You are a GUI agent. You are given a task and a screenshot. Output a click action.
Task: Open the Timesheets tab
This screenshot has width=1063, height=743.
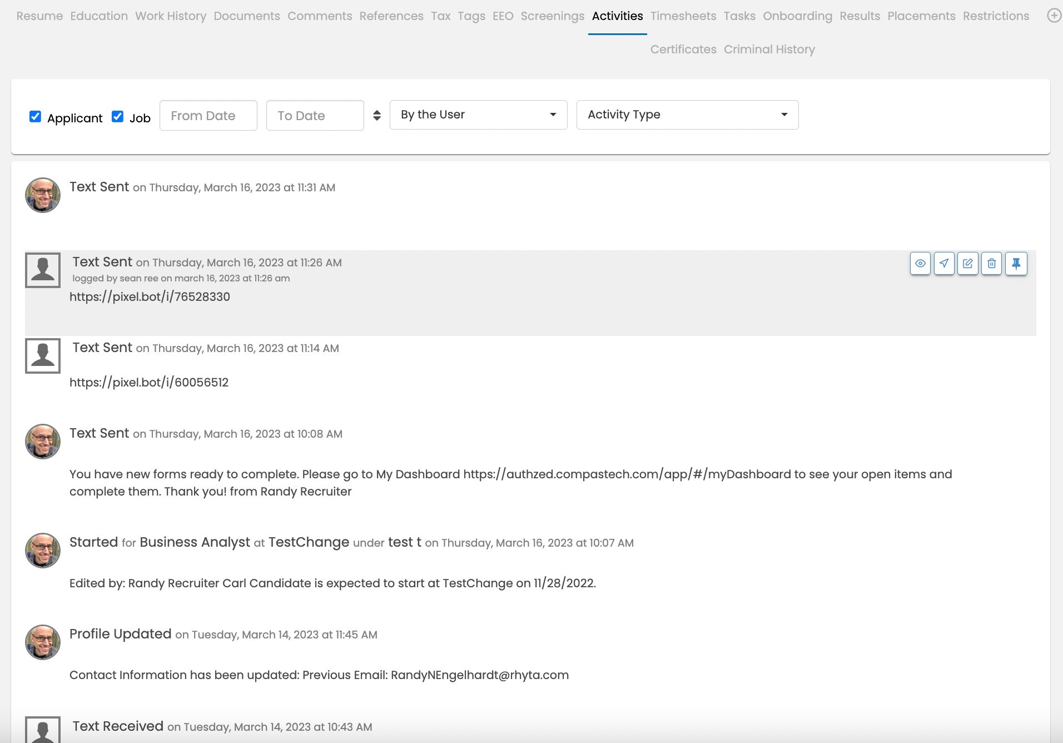click(683, 16)
